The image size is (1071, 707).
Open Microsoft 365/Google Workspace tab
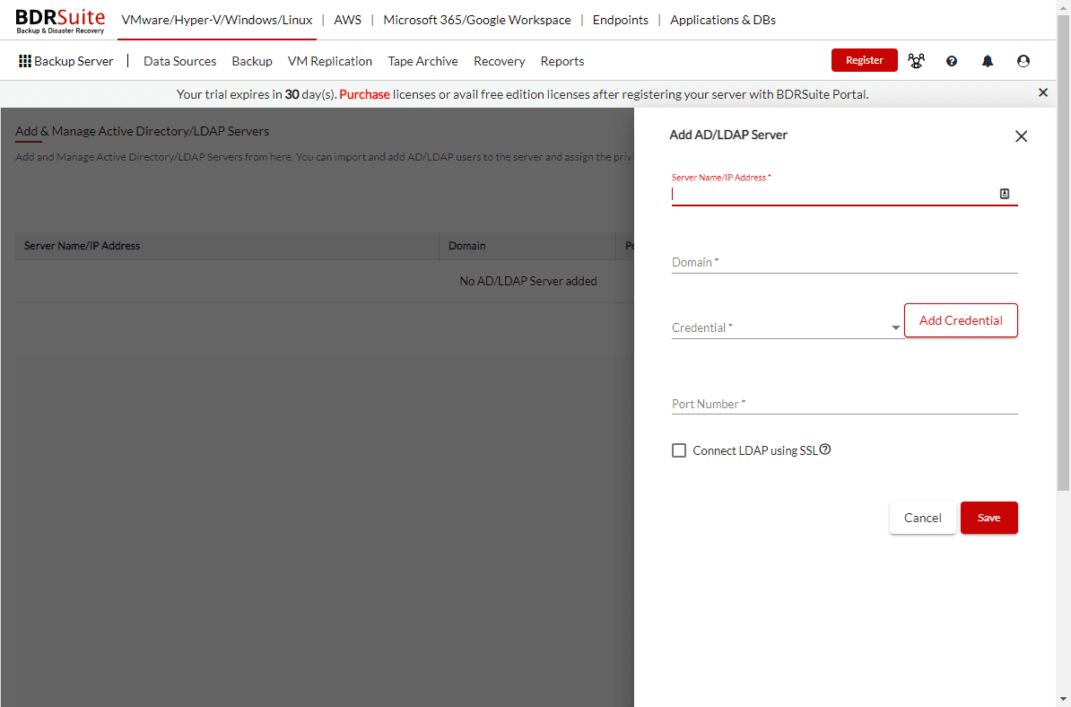(x=477, y=20)
